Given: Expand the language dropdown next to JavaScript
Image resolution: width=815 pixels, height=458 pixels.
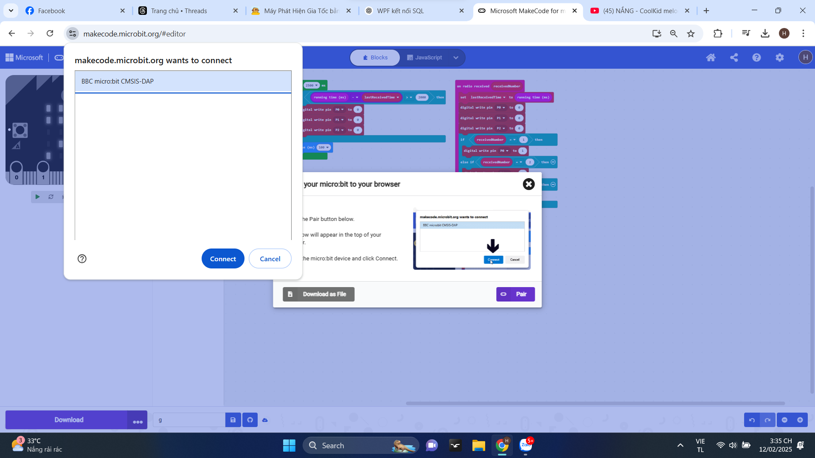Looking at the screenshot, I should click(x=456, y=58).
